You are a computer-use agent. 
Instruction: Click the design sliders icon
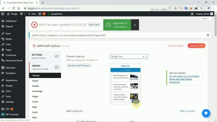57,67
